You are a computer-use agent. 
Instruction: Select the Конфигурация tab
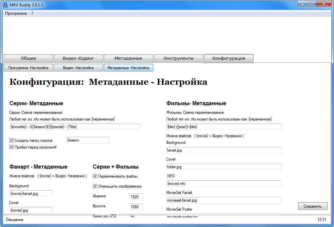point(229,58)
